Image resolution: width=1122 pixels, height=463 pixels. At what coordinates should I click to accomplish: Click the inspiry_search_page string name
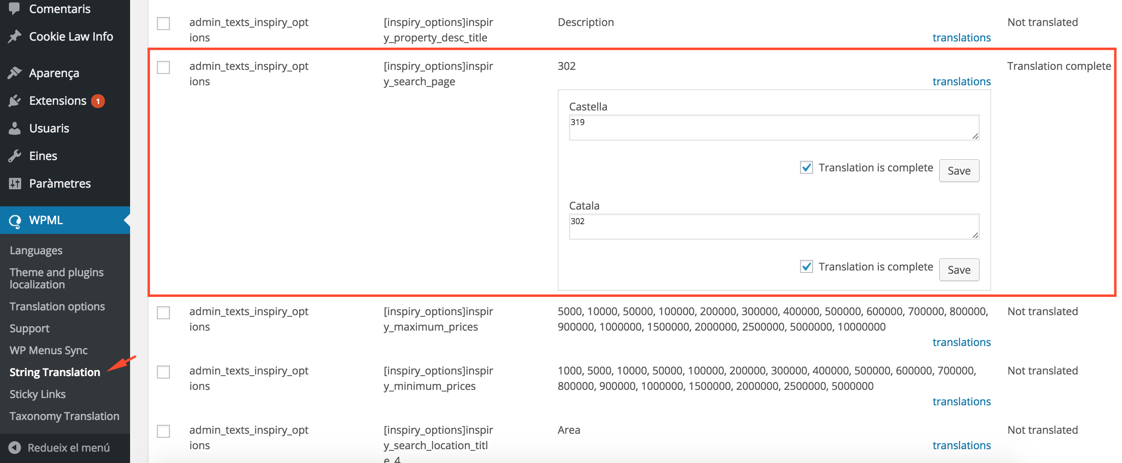[438, 74]
